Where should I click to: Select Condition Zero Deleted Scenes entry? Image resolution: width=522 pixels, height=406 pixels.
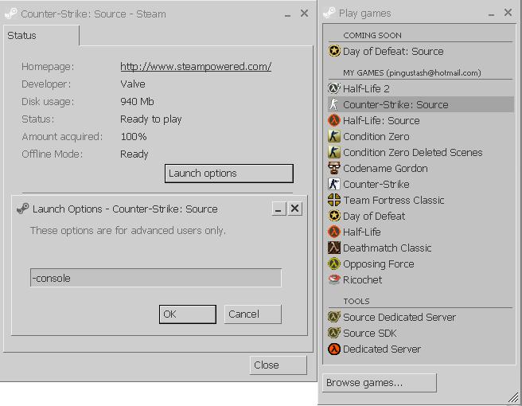[420, 153]
